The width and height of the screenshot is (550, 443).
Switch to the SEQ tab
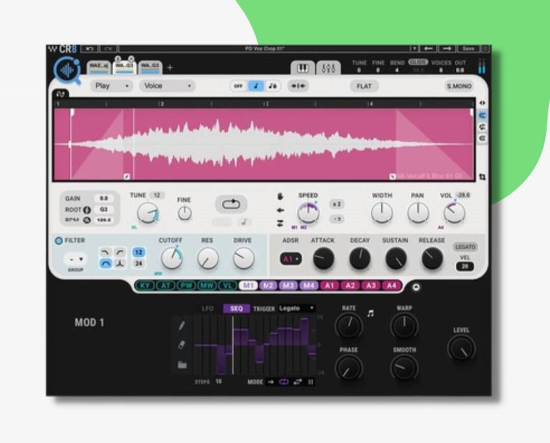(x=236, y=309)
